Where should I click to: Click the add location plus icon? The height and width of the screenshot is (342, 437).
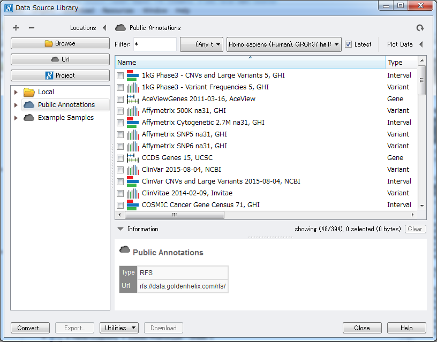point(16,28)
